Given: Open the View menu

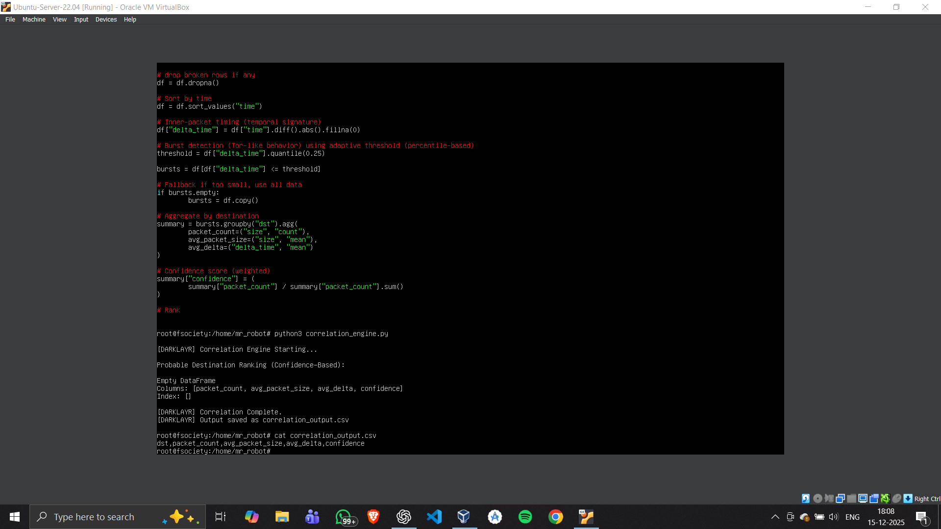Looking at the screenshot, I should pos(60,20).
